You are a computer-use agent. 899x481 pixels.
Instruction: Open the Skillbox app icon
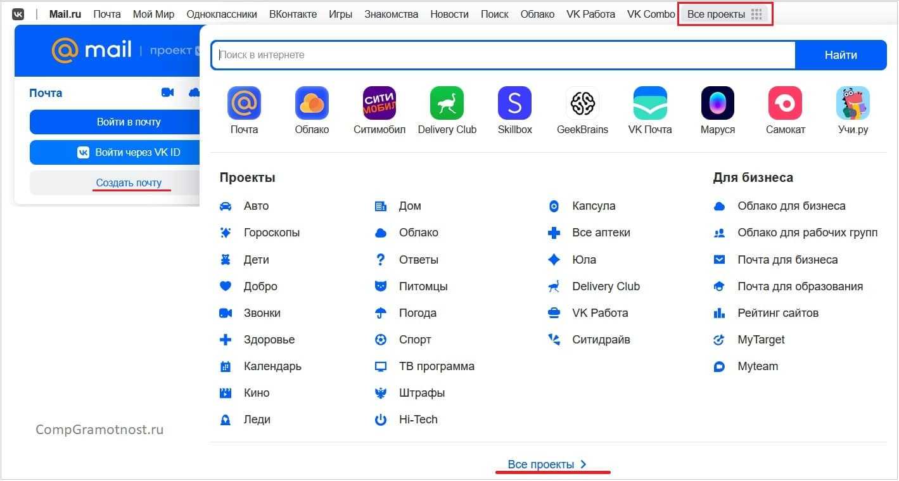pos(514,103)
